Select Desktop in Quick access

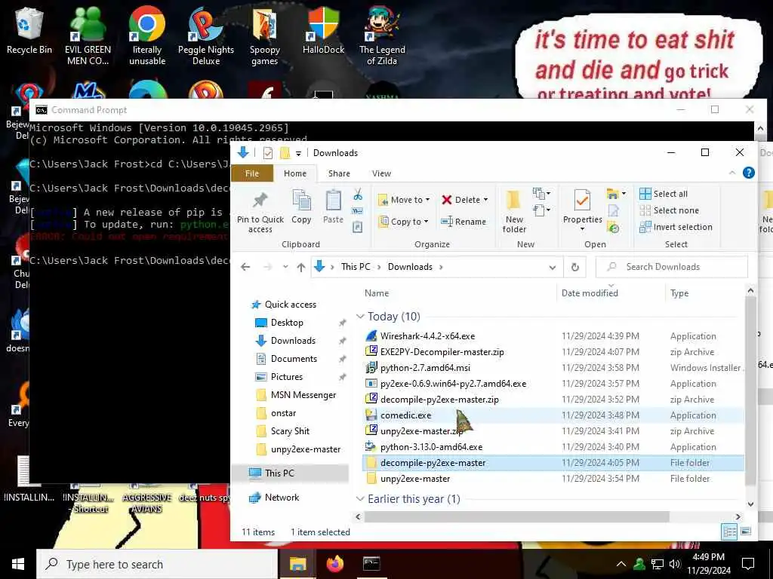(287, 323)
